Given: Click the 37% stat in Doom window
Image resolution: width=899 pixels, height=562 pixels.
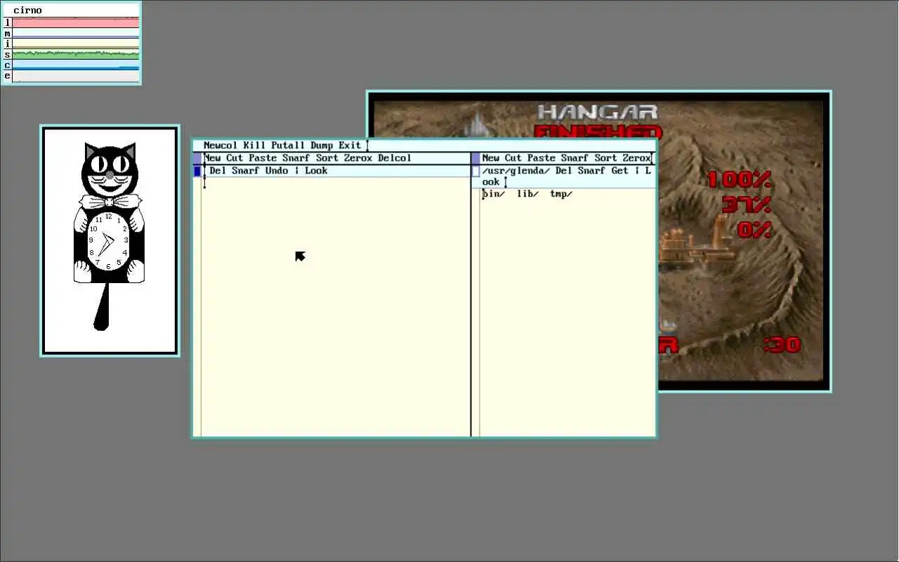Looking at the screenshot, I should pyautogui.click(x=747, y=205).
